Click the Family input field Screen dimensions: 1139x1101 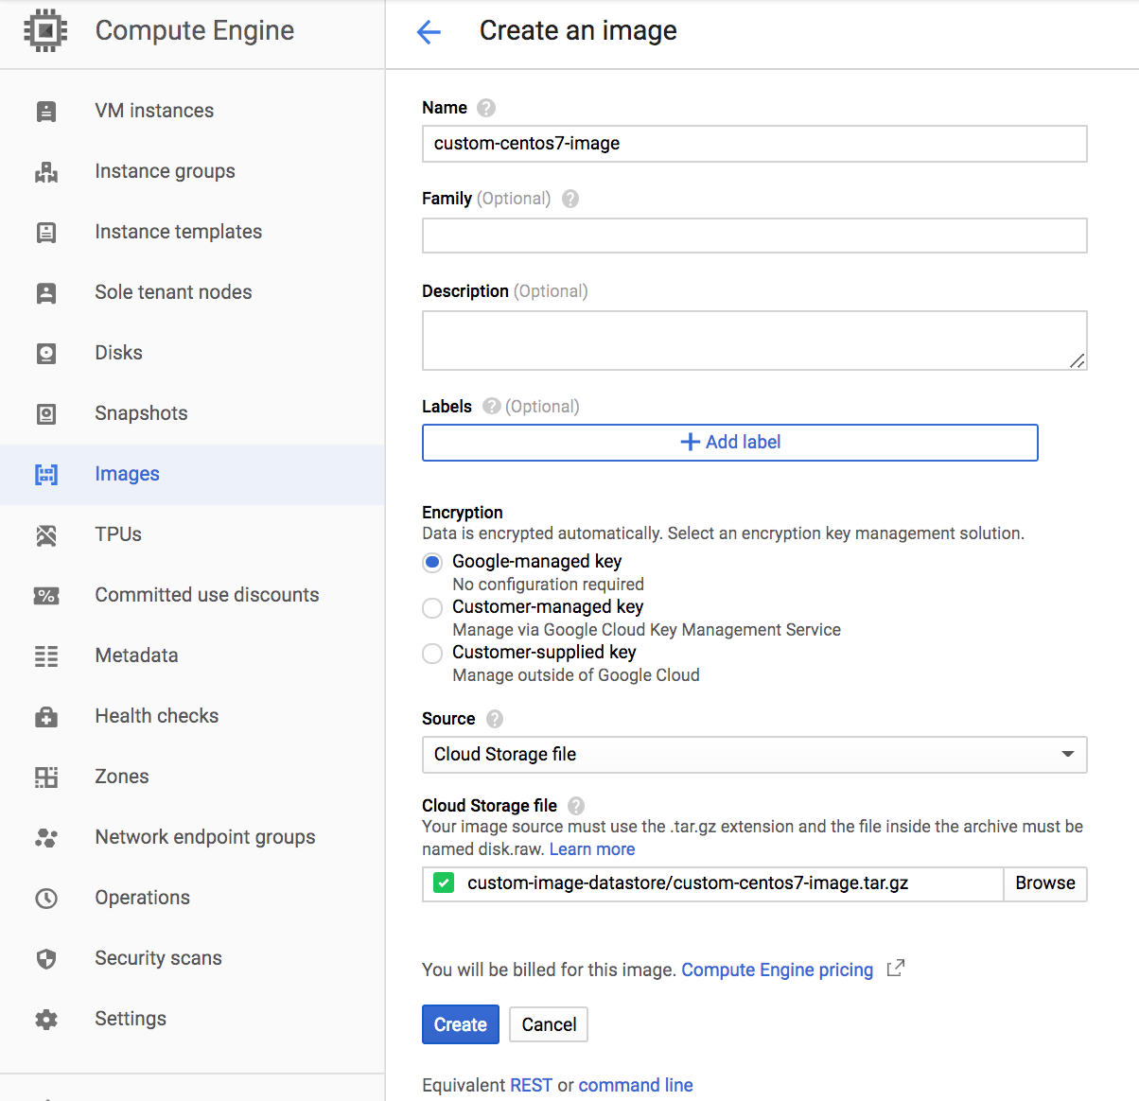[x=755, y=236]
